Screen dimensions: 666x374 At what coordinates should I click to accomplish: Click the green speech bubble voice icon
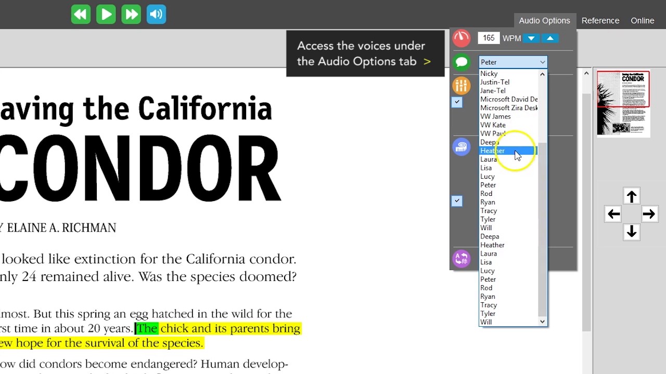pyautogui.click(x=461, y=62)
